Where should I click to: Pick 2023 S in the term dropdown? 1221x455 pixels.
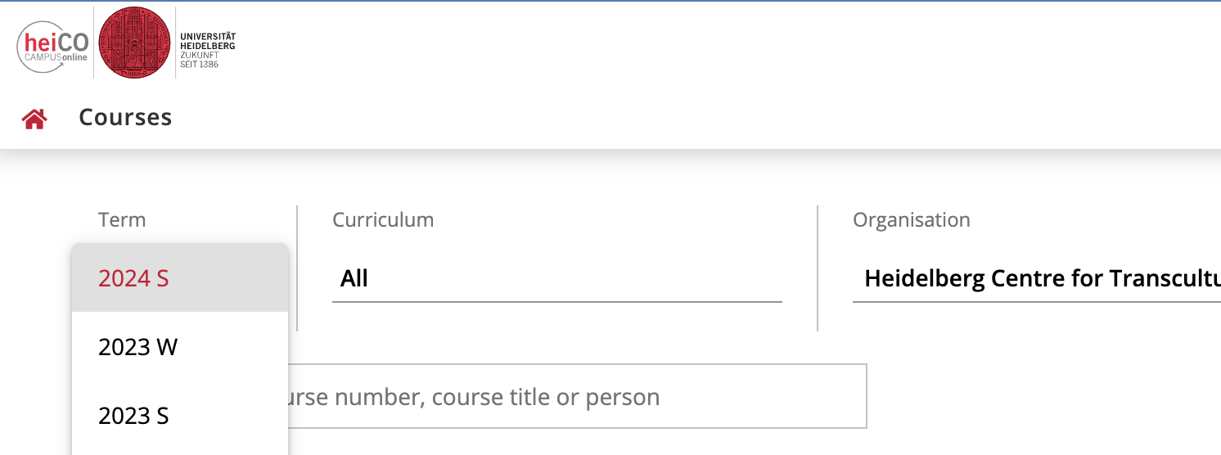point(180,416)
